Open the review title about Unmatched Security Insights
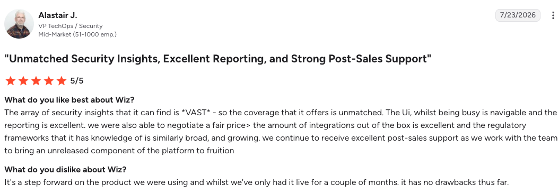Viewport: 558px width, 194px height. (x=218, y=59)
